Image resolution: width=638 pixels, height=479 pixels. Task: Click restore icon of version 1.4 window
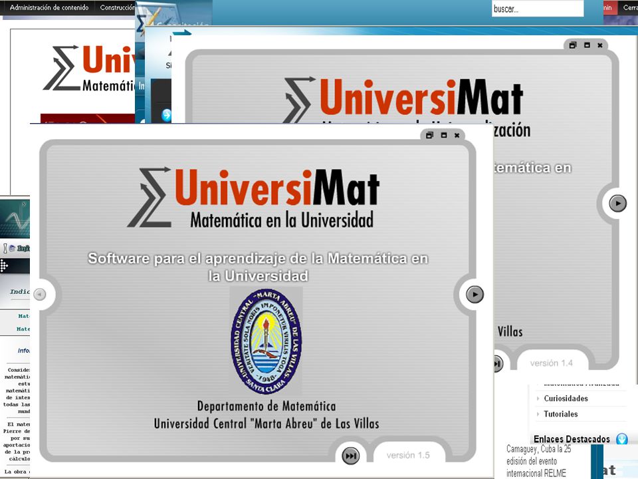pyautogui.click(x=572, y=45)
